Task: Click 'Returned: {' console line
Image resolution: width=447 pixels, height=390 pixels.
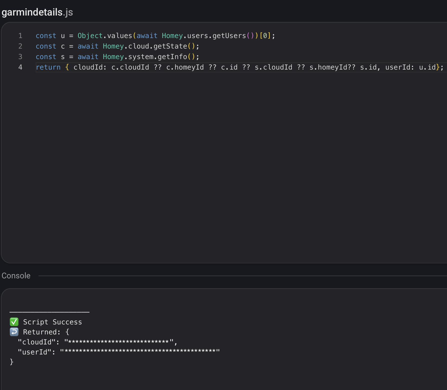Action: [x=46, y=332]
